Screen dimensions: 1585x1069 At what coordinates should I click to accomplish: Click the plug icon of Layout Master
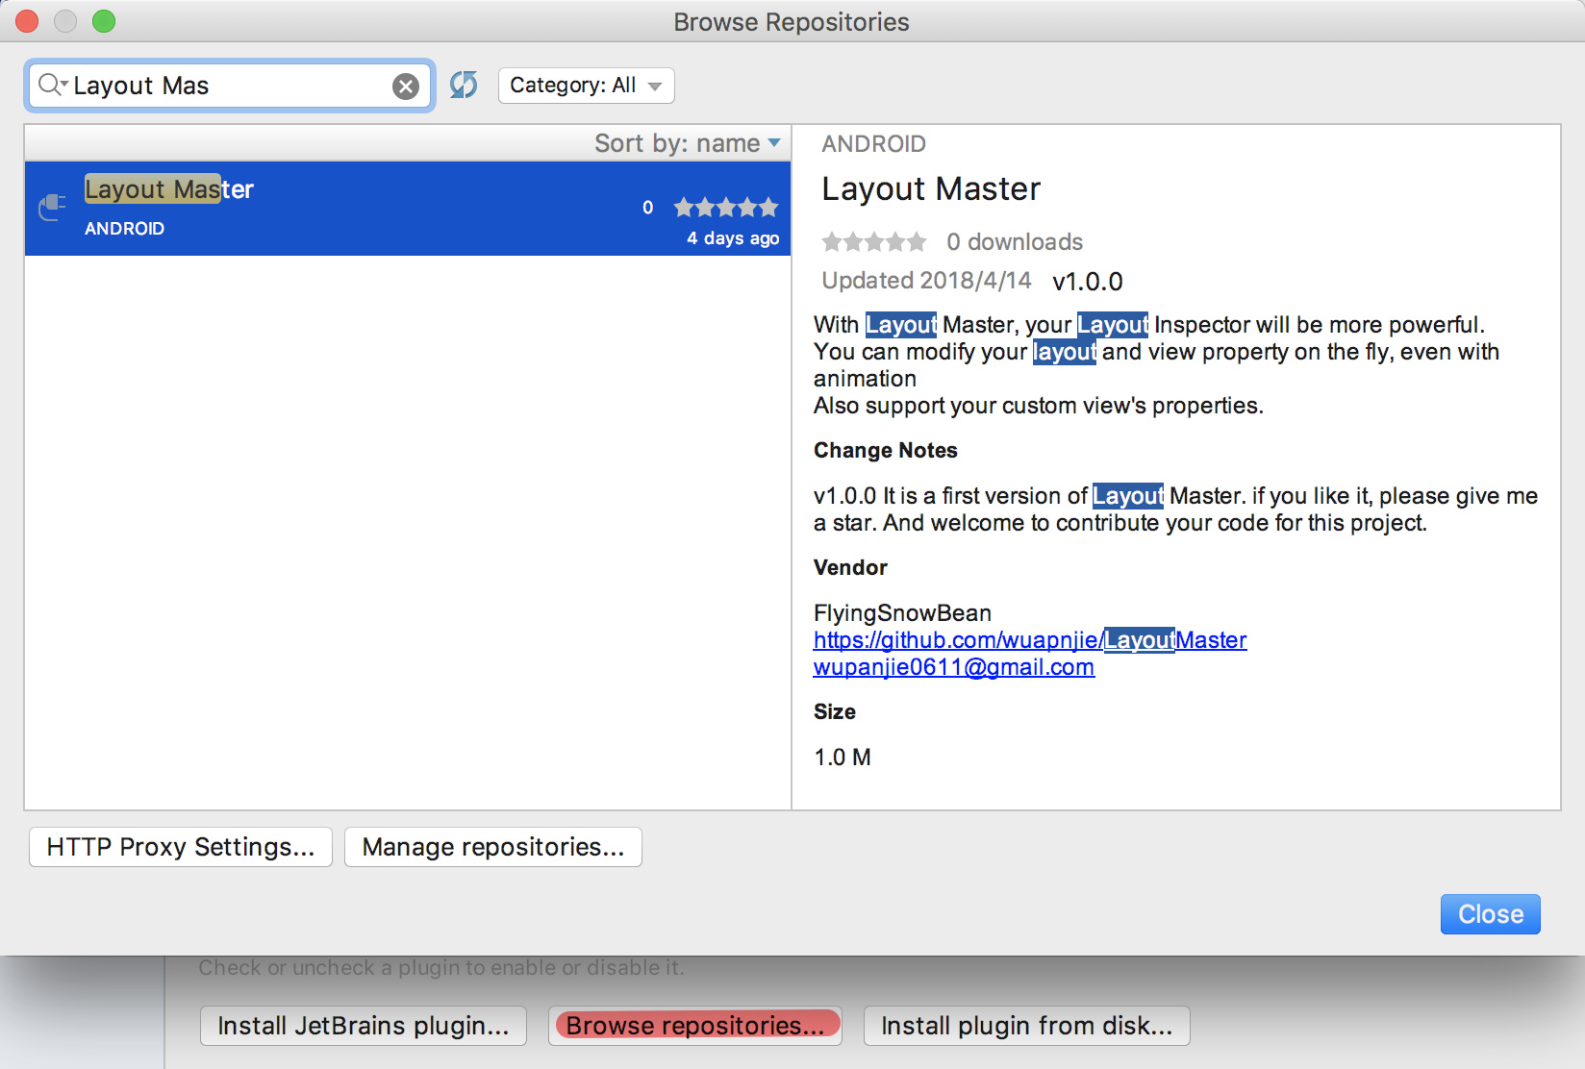52,206
